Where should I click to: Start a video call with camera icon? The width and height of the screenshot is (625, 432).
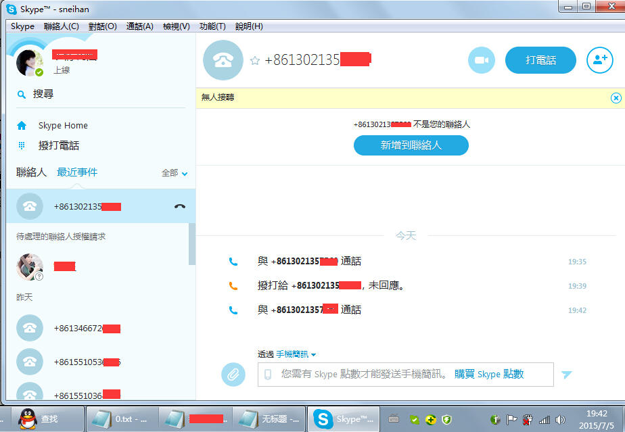pos(482,60)
